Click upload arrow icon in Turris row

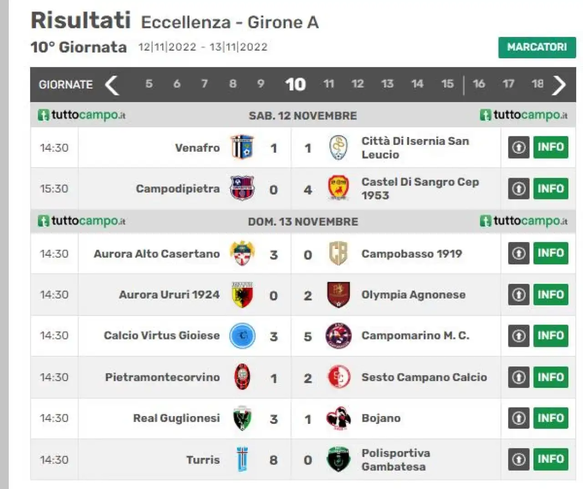click(x=519, y=459)
